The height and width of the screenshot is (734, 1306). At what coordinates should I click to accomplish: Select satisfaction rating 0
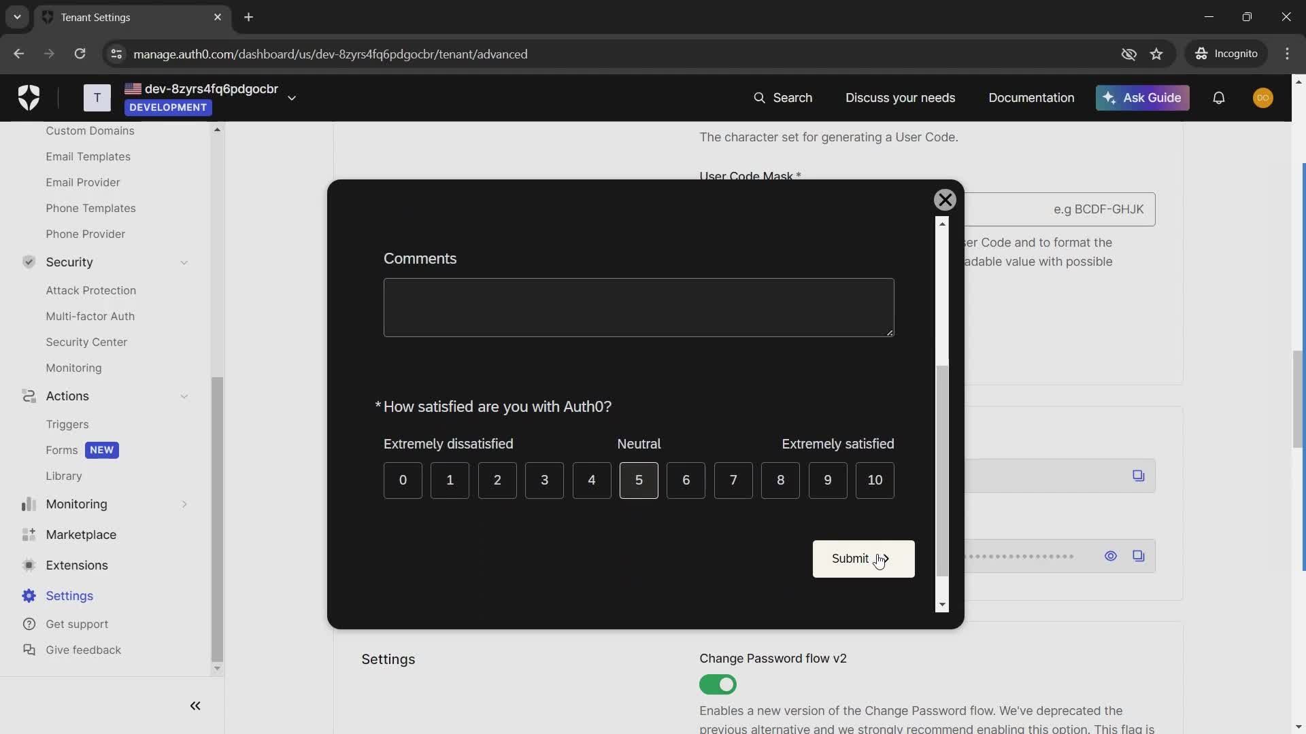point(403,480)
